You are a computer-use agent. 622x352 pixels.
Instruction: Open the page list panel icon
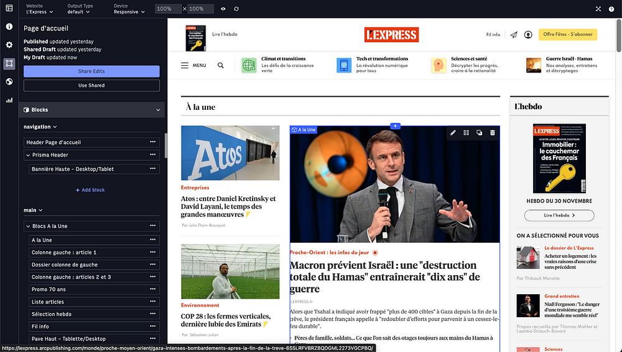point(9,8)
